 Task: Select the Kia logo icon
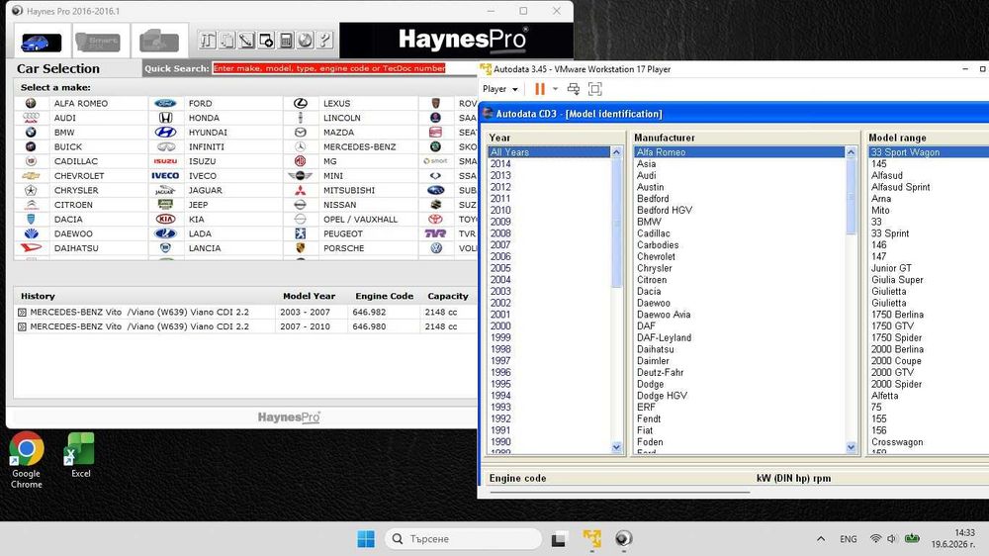pos(165,219)
